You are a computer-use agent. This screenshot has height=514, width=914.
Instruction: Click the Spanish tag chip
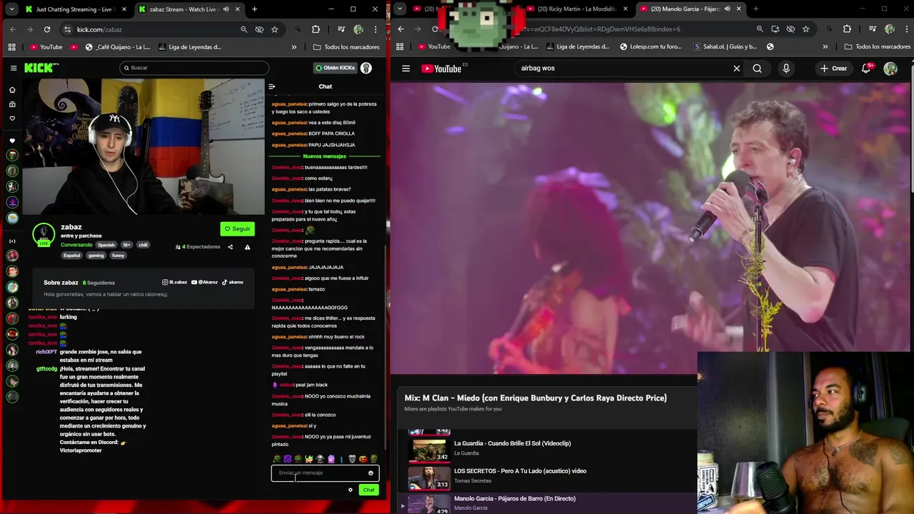point(106,245)
